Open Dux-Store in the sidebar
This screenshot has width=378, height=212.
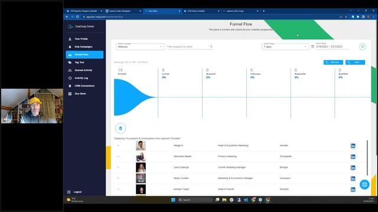coord(84,94)
